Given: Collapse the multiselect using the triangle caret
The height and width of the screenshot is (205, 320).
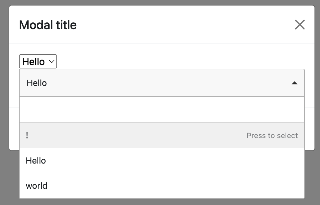Looking at the screenshot, I should pos(294,83).
